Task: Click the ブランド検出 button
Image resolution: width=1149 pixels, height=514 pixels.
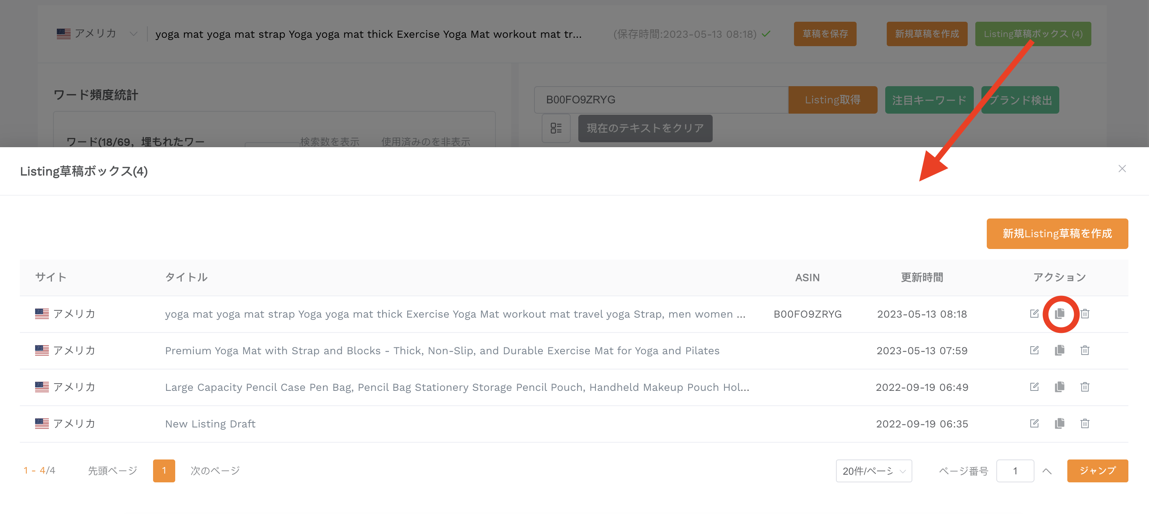Action: [1020, 100]
